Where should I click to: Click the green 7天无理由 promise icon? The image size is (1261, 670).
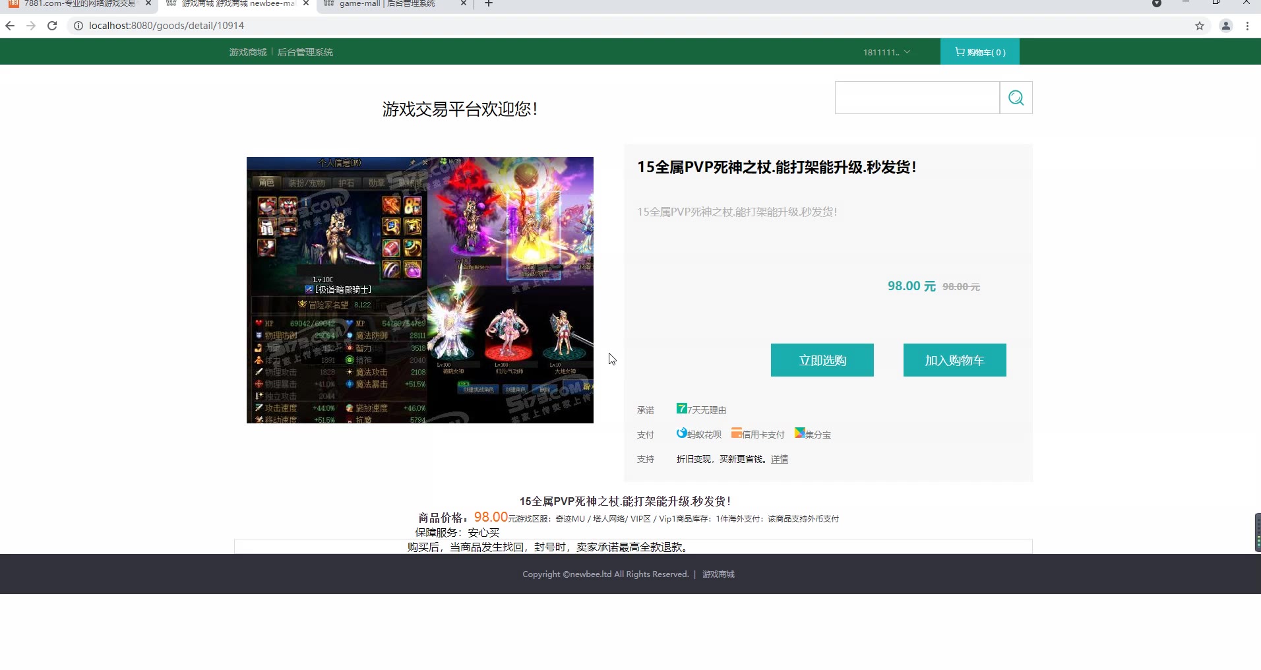[x=682, y=409]
